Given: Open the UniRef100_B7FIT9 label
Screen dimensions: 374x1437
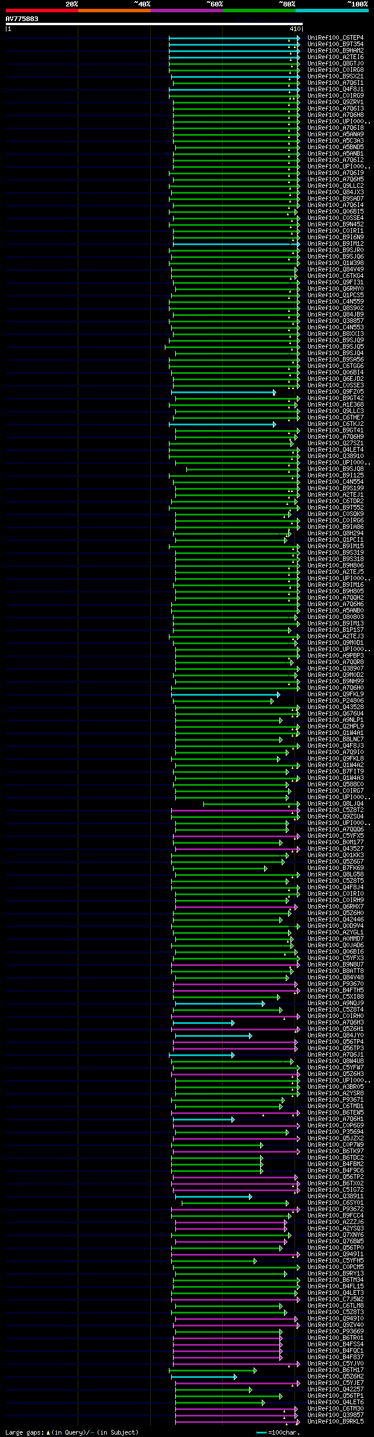Looking at the screenshot, I should [x=335, y=772].
